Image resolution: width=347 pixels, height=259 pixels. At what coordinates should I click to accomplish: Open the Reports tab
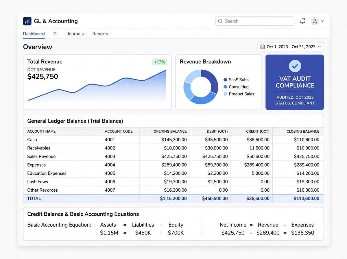[100, 34]
